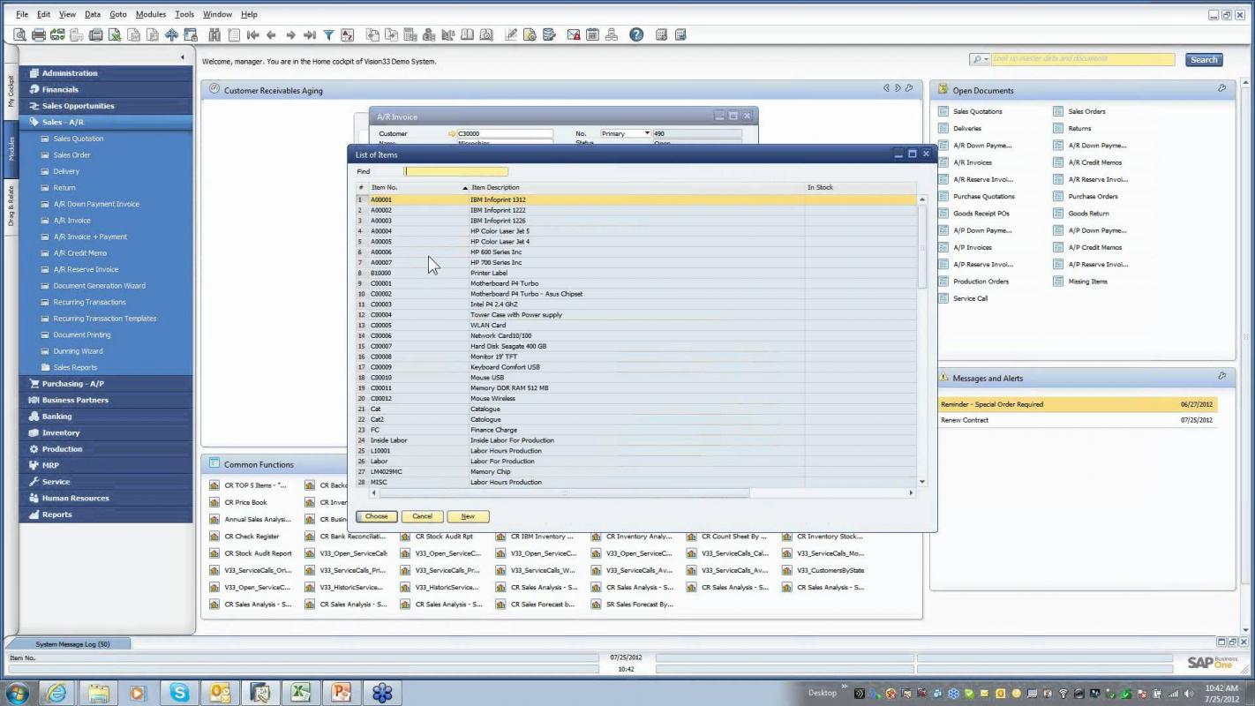The image size is (1255, 706).
Task: Switch to the My Cockpit side tab
Action: click(11, 93)
